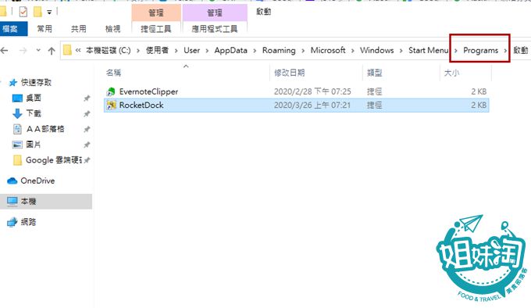The height and width of the screenshot is (308, 531).
Task: Navigate to Roaming in the address bar
Action: 279,51
